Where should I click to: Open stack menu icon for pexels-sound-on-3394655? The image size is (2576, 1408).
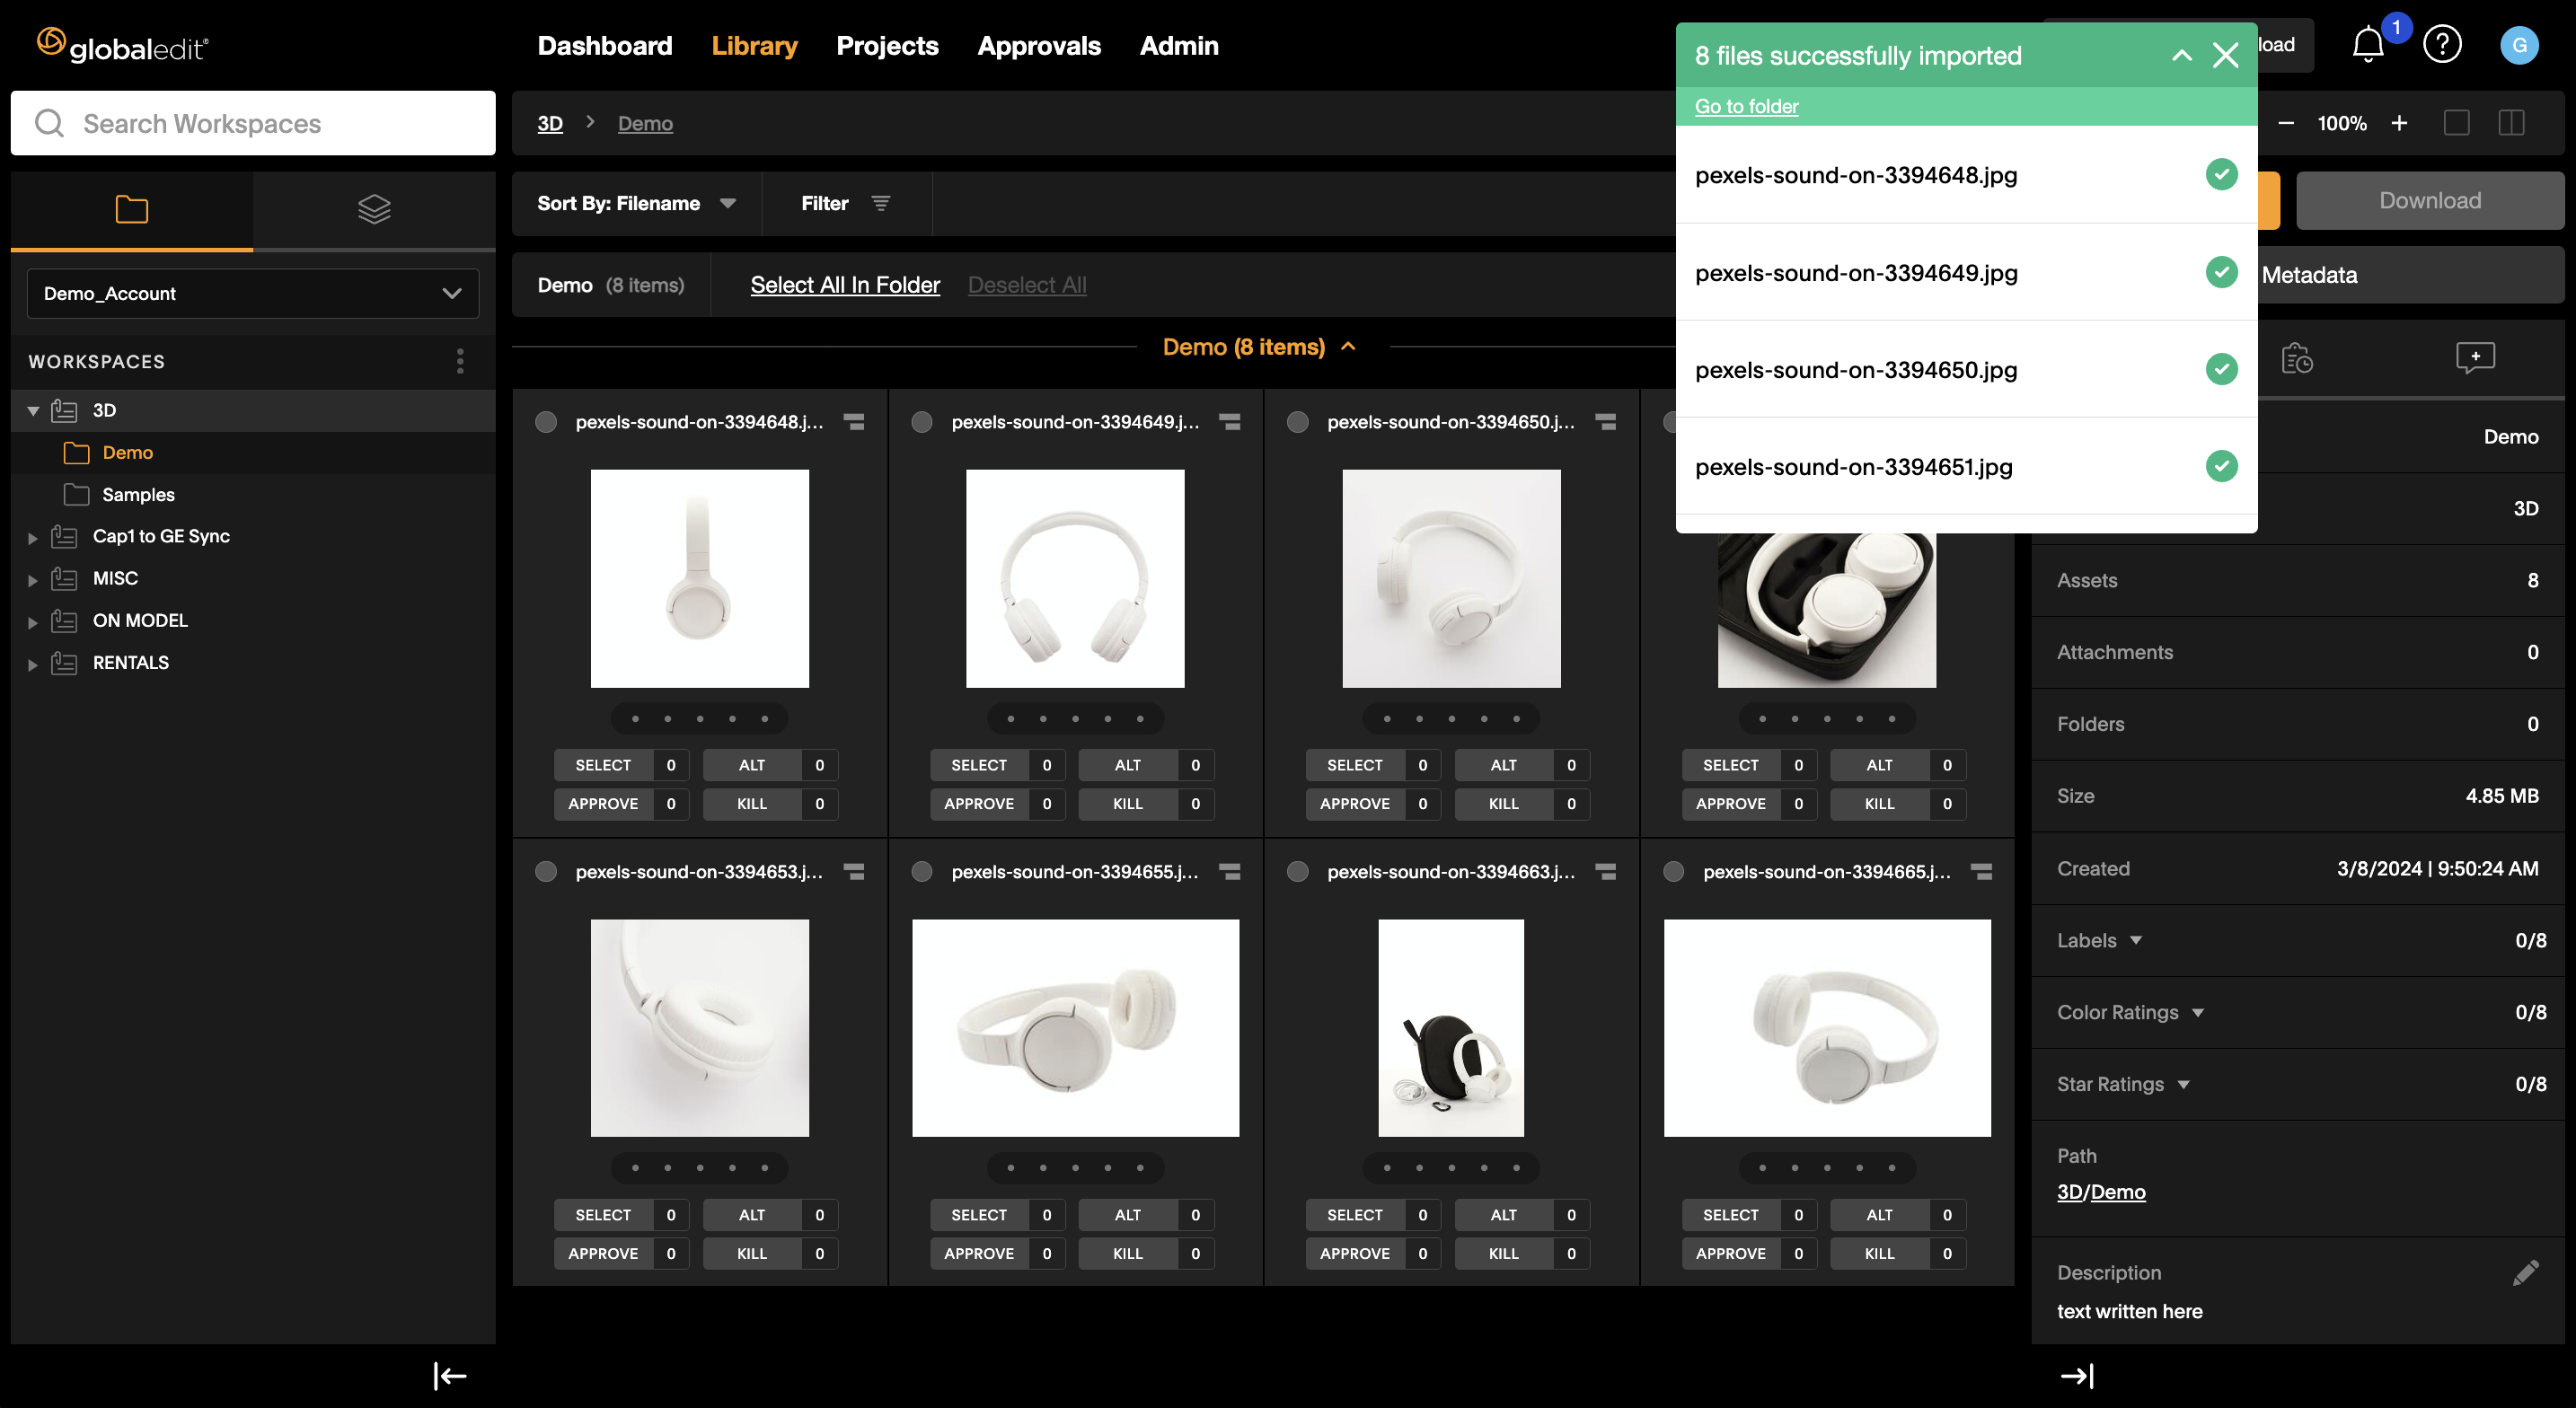tap(1230, 872)
